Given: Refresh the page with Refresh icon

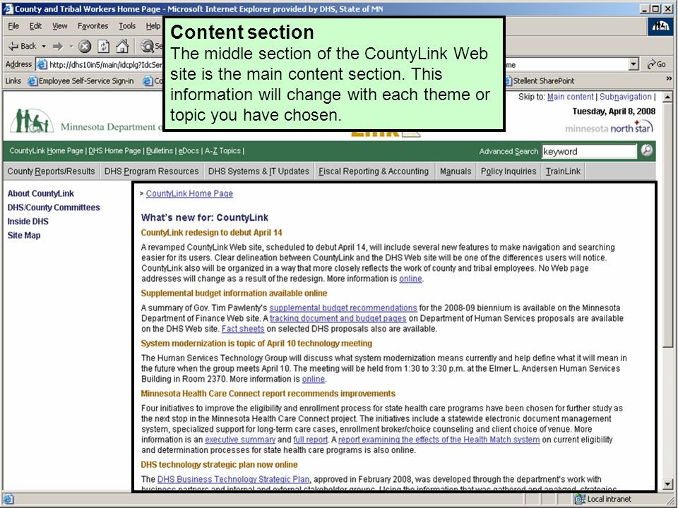Looking at the screenshot, I should click(x=103, y=46).
